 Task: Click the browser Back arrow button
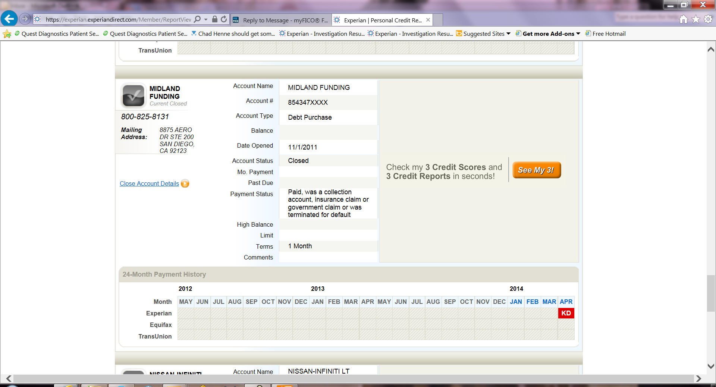[9, 19]
